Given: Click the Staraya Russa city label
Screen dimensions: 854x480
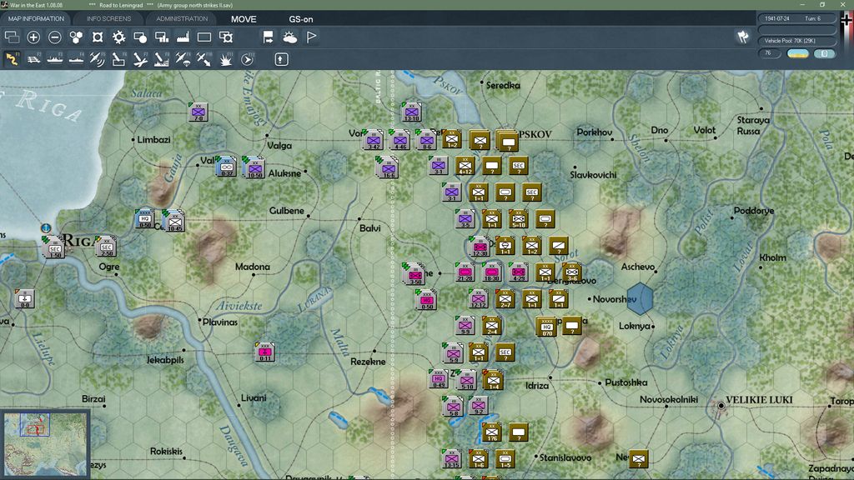Looking at the screenshot, I should (753, 126).
